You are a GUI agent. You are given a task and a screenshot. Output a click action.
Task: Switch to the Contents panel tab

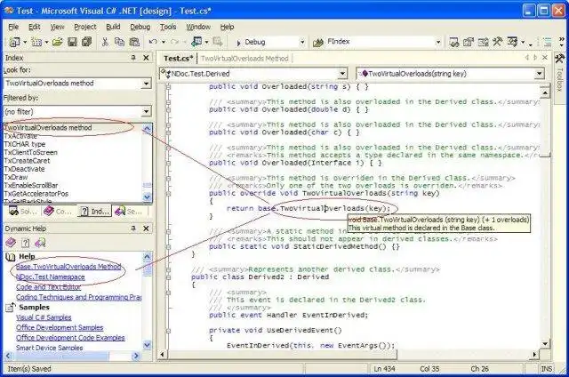pos(58,212)
